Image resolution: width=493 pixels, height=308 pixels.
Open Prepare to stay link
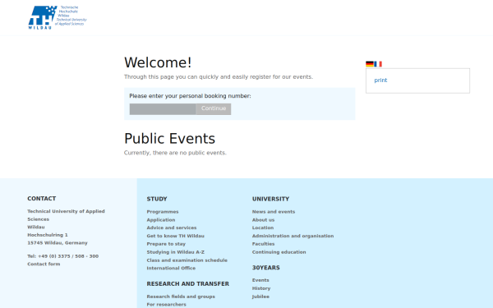tap(166, 244)
